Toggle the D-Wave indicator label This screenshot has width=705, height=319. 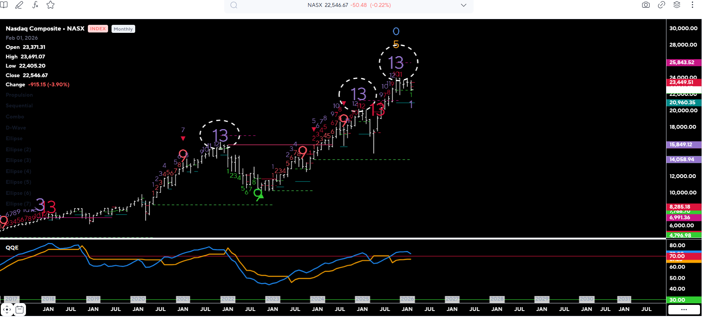(x=16, y=128)
